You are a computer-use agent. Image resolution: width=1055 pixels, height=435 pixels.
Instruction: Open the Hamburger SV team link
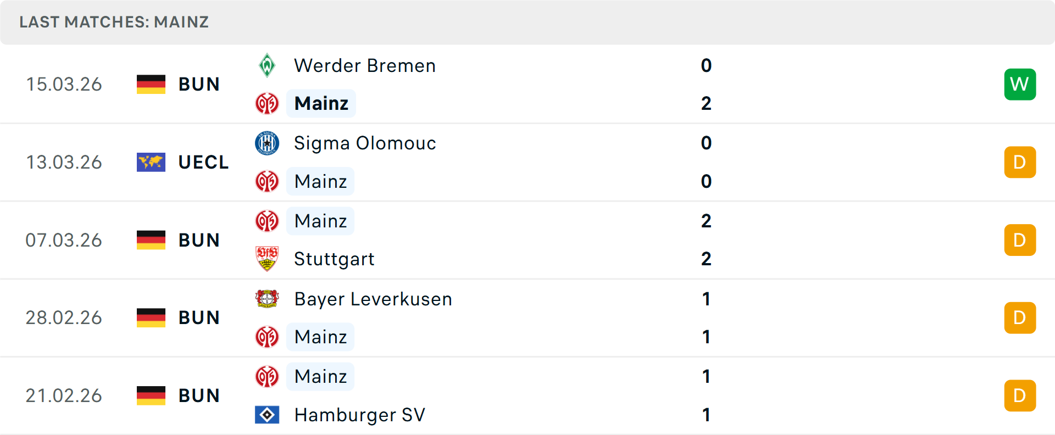(x=359, y=415)
